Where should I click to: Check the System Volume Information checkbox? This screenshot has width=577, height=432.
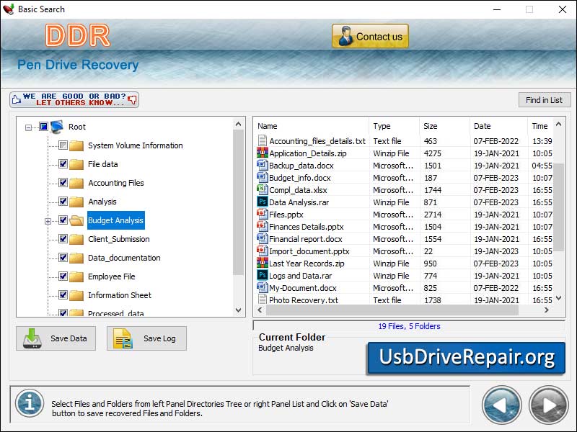click(x=63, y=145)
